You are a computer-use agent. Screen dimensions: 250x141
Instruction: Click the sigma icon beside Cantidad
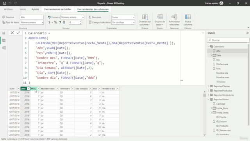click(214, 104)
